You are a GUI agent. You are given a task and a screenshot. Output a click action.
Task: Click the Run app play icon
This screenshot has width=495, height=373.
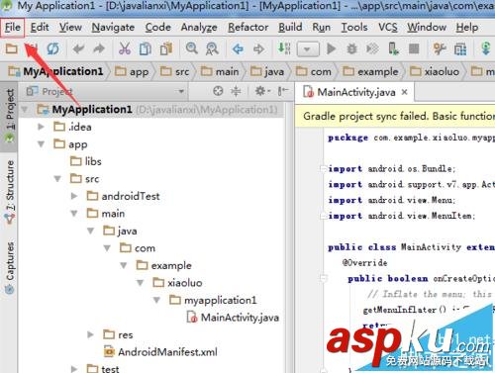331,49
